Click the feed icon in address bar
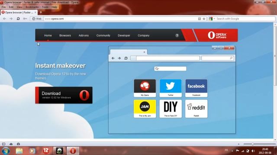Screen dimensions: 277x155 [200, 19]
